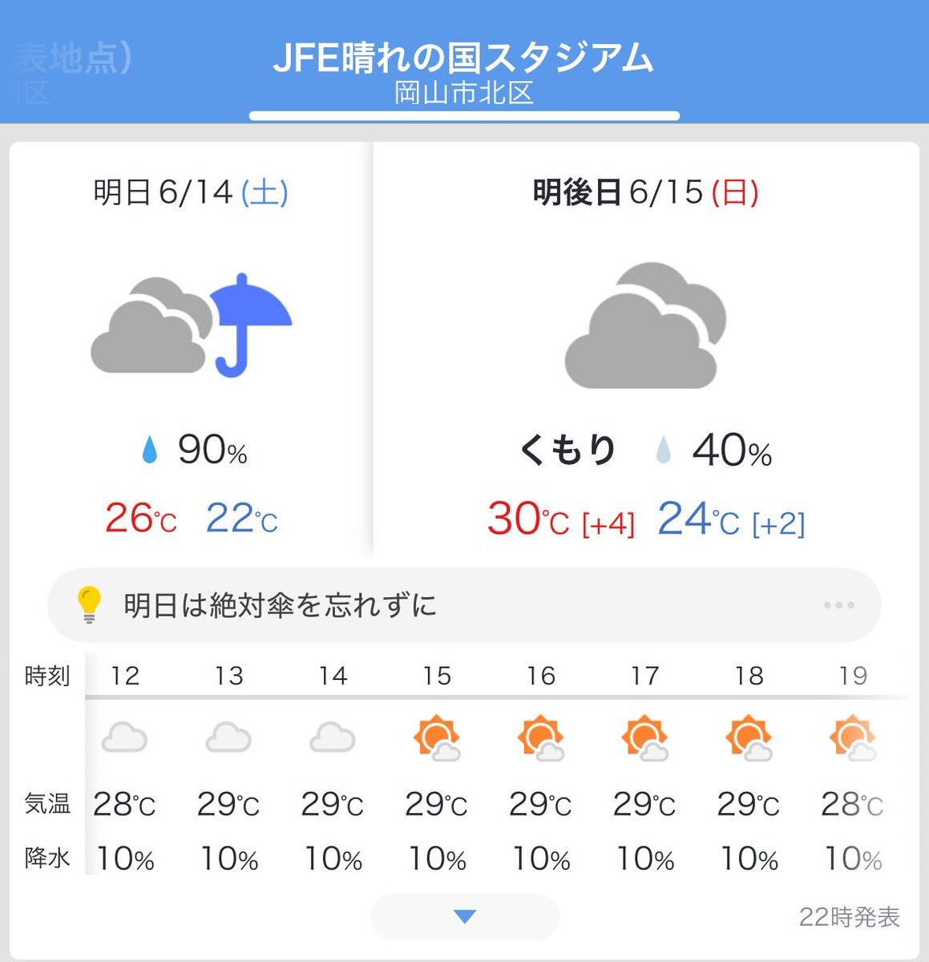The width and height of the screenshot is (929, 962).
Task: Open the 明後日 6/15 (日) forecast card
Action: pyautogui.click(x=646, y=350)
